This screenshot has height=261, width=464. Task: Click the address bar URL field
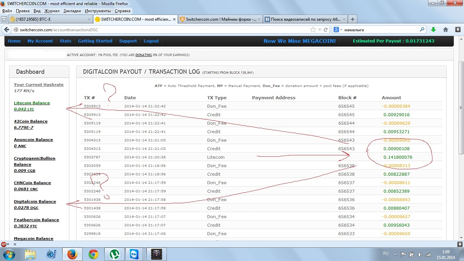click(163, 30)
